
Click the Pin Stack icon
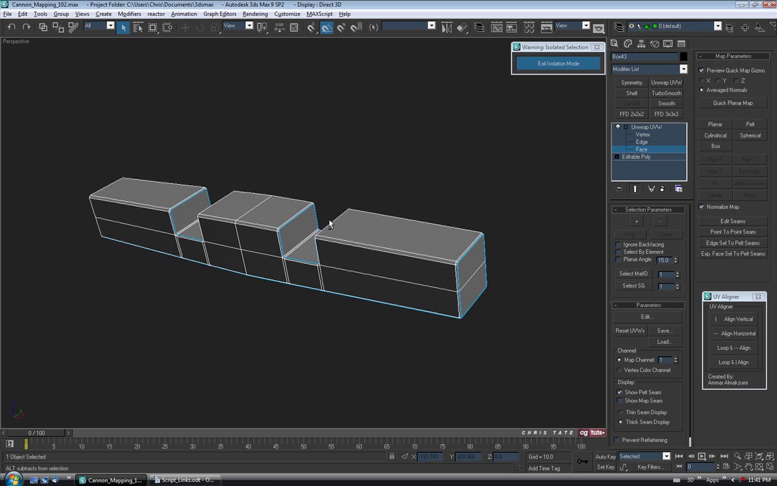click(619, 189)
